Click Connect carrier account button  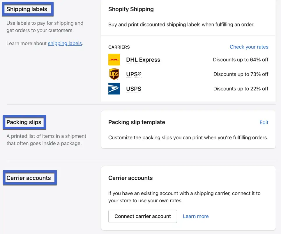(143, 216)
